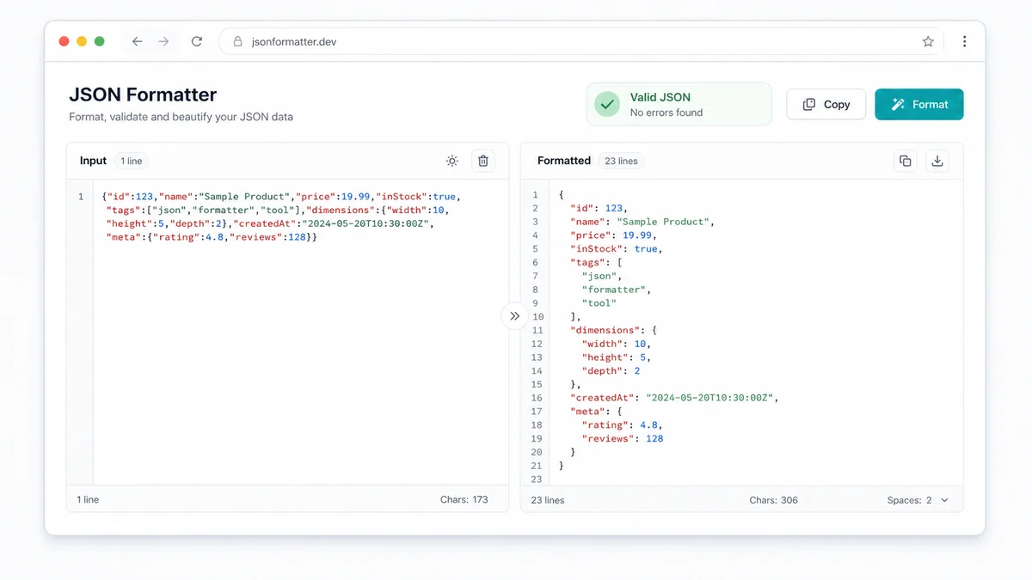Go back with the browser back arrow
The image size is (1032, 580).
click(x=137, y=41)
